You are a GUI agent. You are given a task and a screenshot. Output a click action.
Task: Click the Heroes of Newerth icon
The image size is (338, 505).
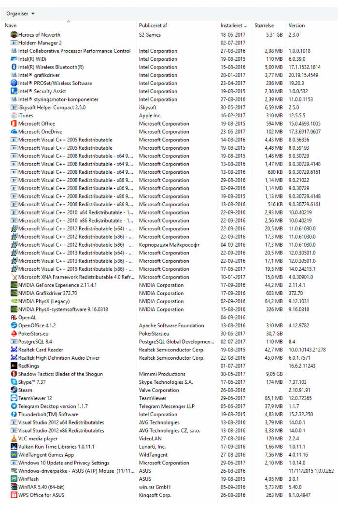[x=14, y=34]
